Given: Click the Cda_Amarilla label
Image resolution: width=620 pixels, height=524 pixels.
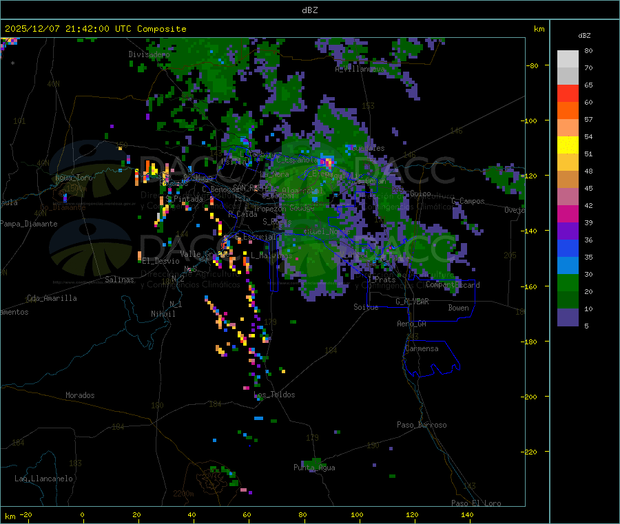Looking at the screenshot, I should (x=52, y=298).
